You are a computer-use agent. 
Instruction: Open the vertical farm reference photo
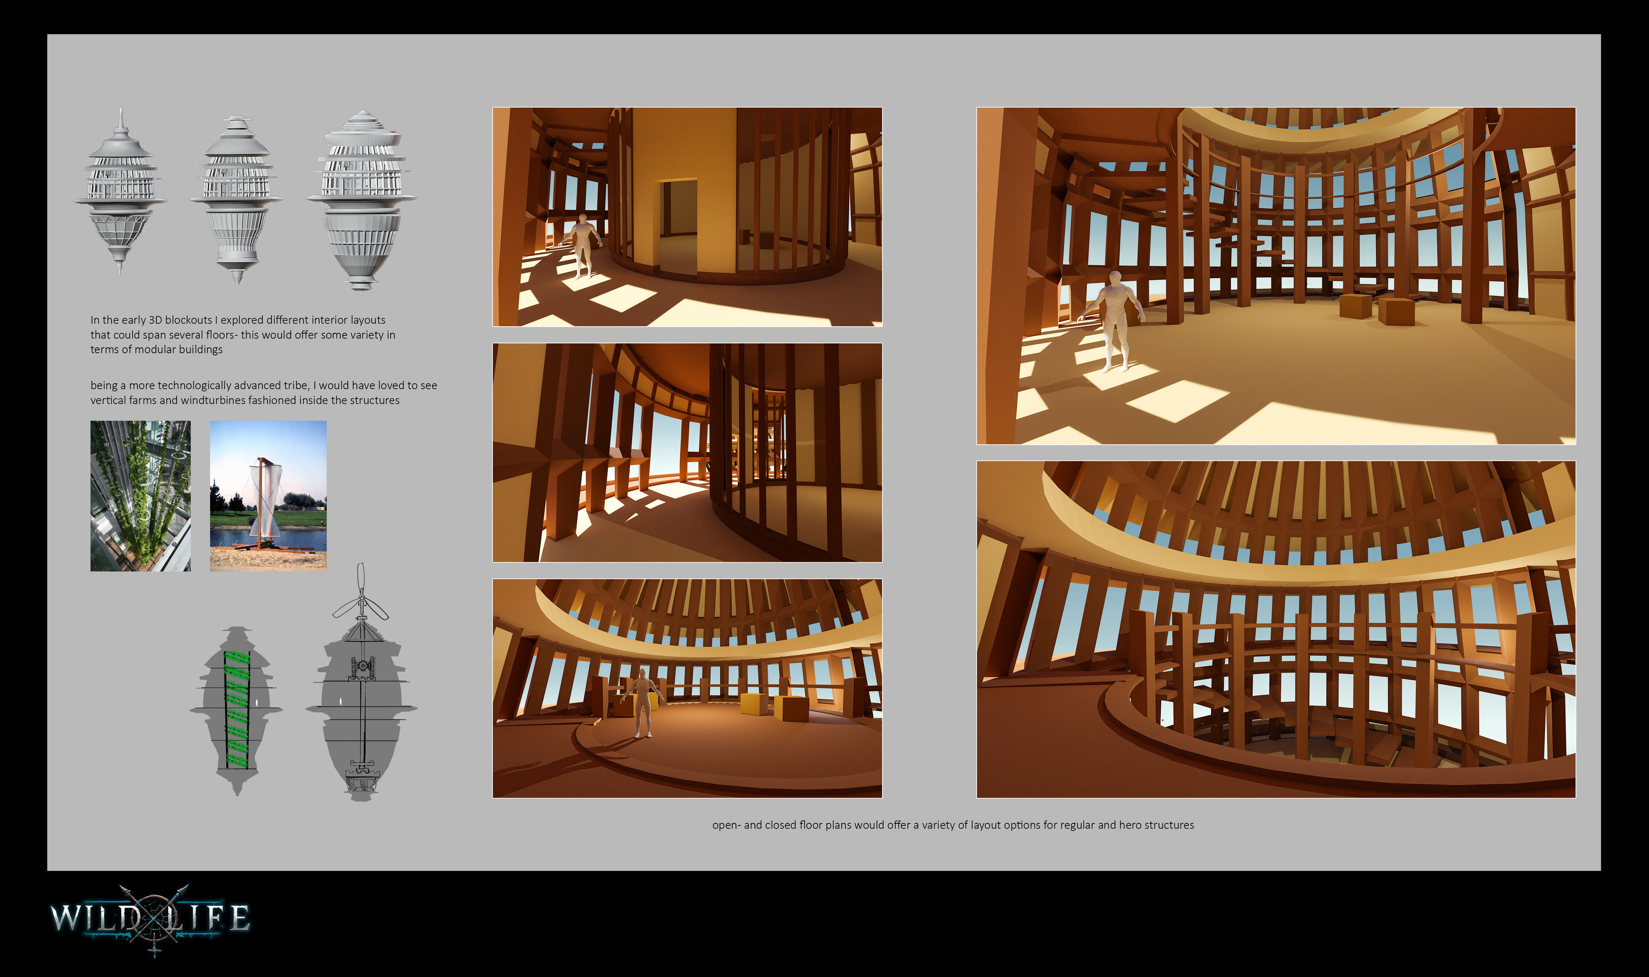[140, 496]
